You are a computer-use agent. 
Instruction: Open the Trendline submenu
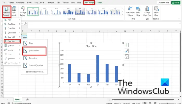(12, 58)
